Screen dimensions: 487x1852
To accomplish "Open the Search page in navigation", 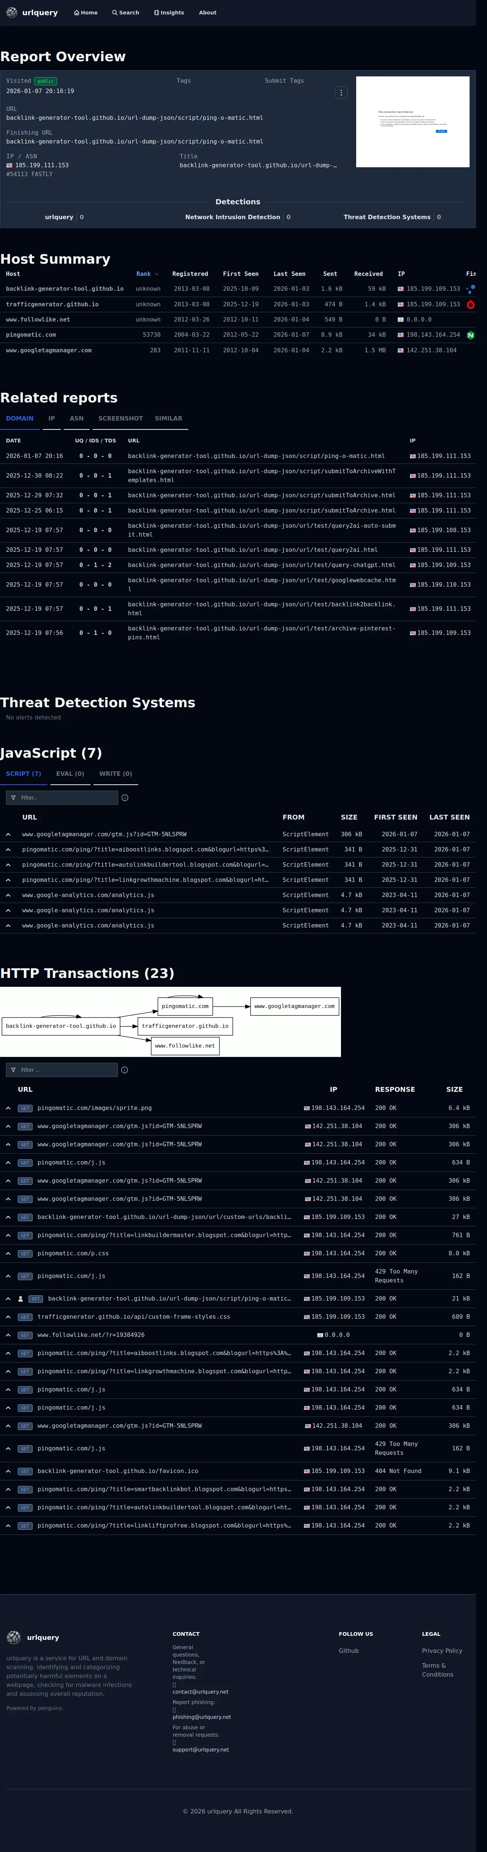I will click(x=126, y=12).
